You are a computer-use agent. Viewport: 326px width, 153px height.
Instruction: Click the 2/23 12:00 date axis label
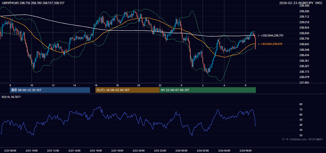point(53,151)
